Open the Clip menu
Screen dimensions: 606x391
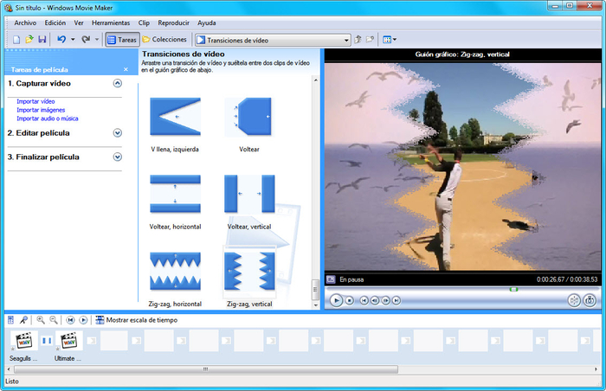[x=144, y=22]
